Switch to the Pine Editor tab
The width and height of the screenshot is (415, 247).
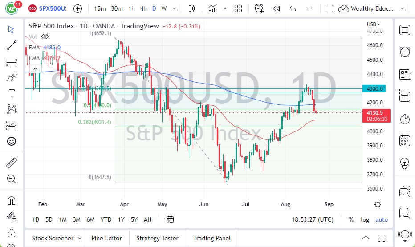106,238
